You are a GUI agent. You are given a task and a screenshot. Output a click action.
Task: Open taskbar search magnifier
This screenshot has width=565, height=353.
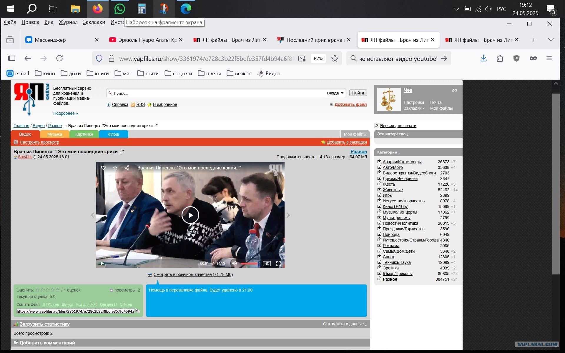click(31, 9)
